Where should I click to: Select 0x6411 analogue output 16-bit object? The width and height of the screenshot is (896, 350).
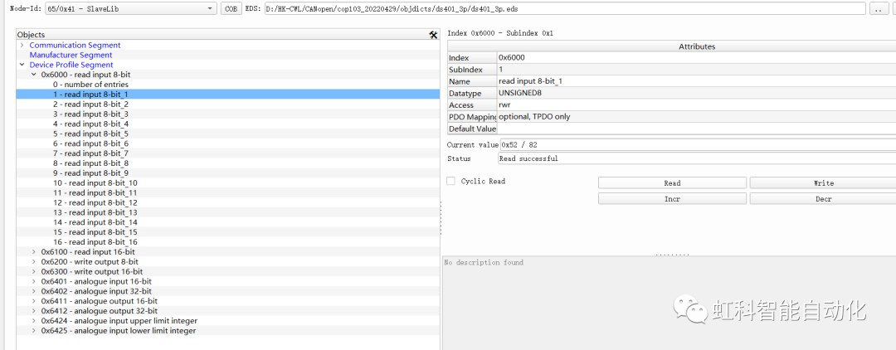(x=99, y=301)
